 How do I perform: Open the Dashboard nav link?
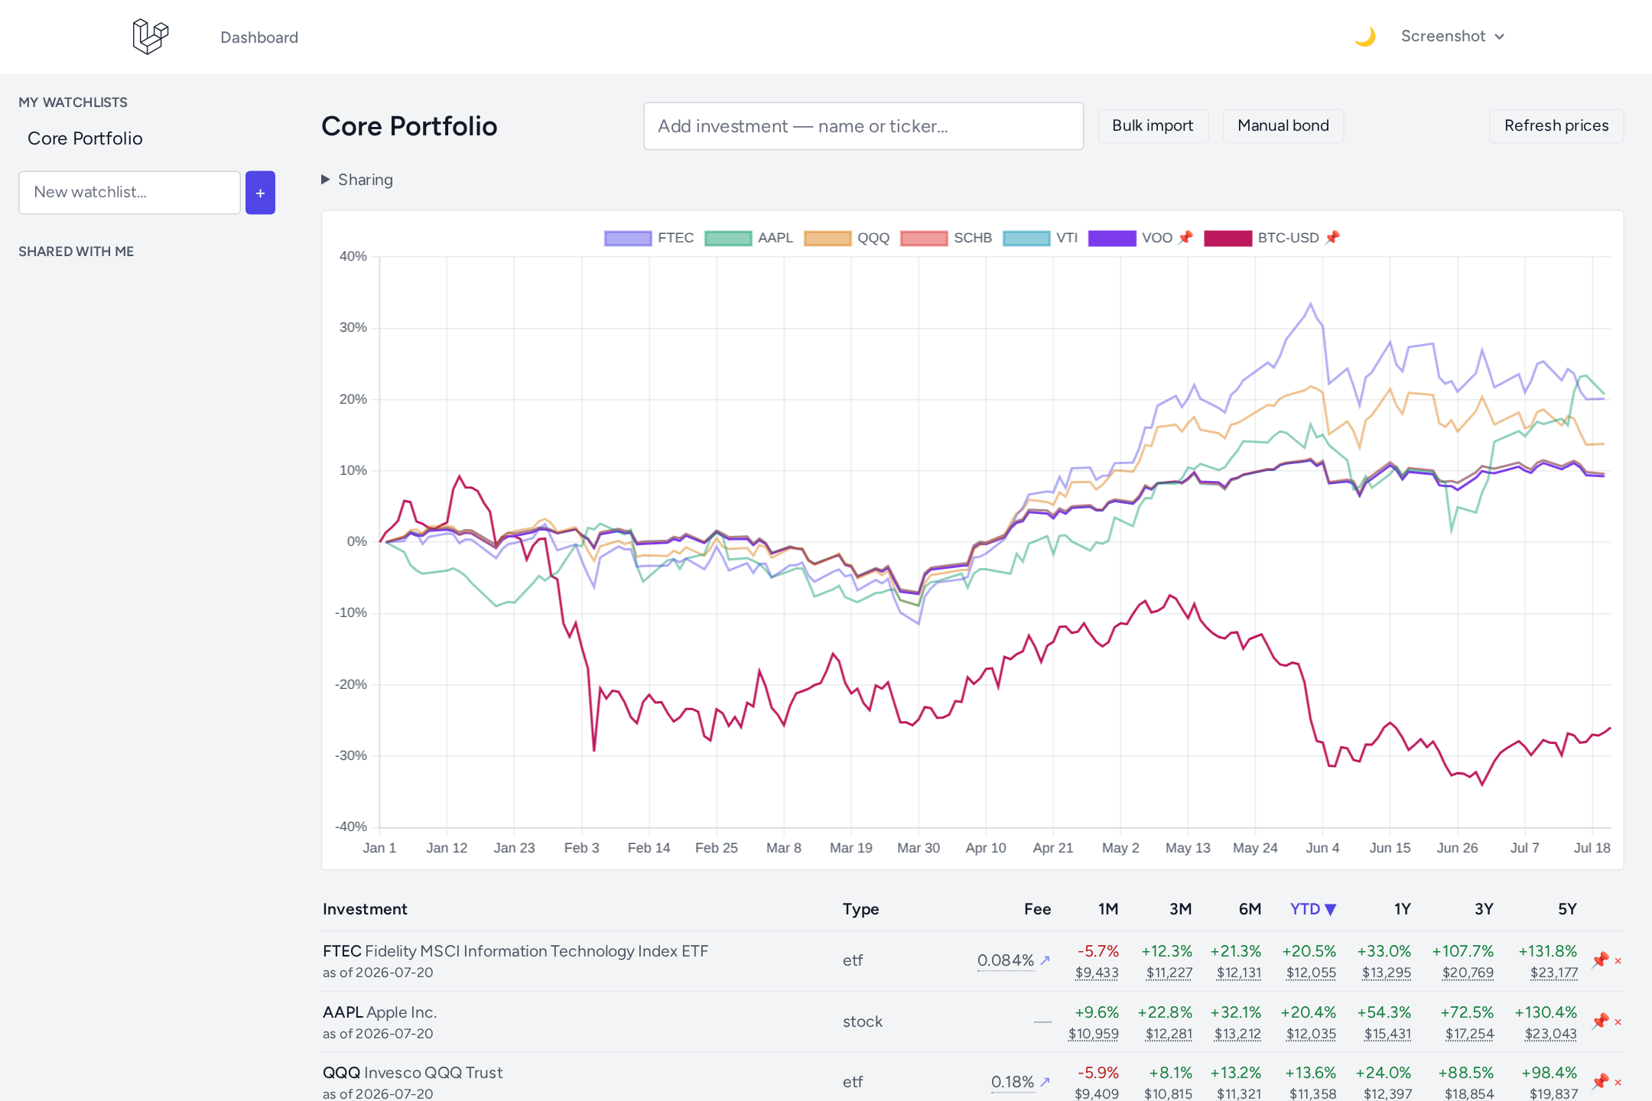pyautogui.click(x=259, y=37)
